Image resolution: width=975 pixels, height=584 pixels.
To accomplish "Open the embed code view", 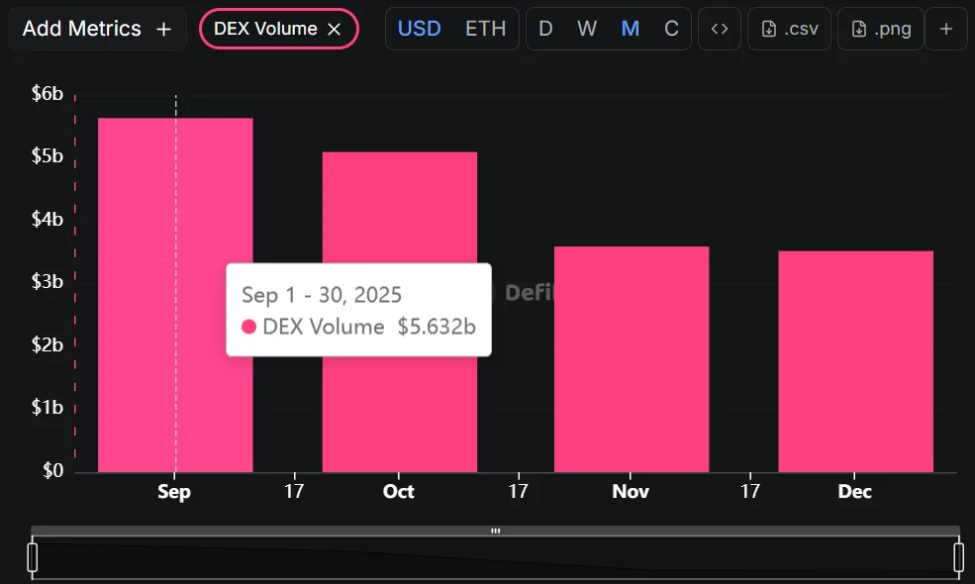I will [720, 29].
